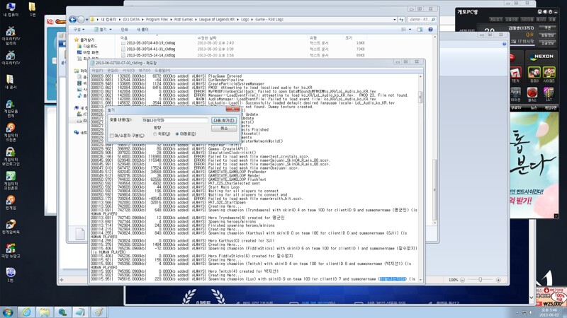Screen dimensions: 567x318
Task: Click the zoom-in plus button near 100%
Action: (498, 280)
